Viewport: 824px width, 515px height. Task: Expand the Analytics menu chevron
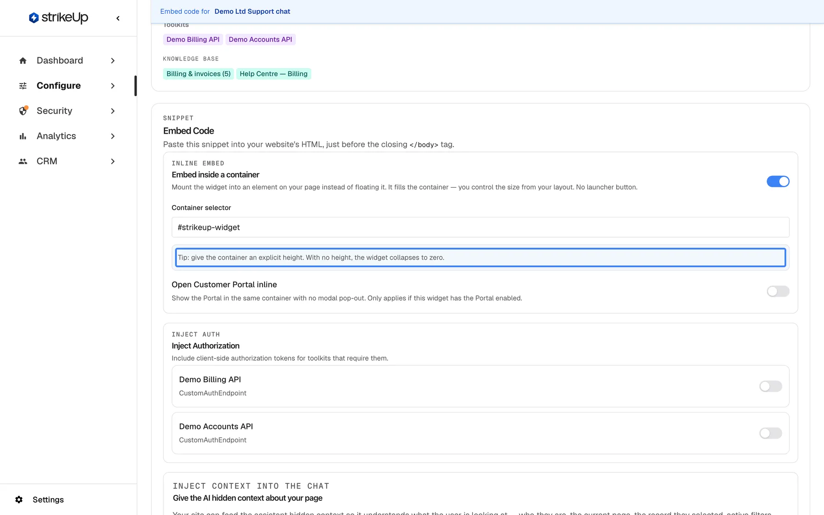[113, 136]
